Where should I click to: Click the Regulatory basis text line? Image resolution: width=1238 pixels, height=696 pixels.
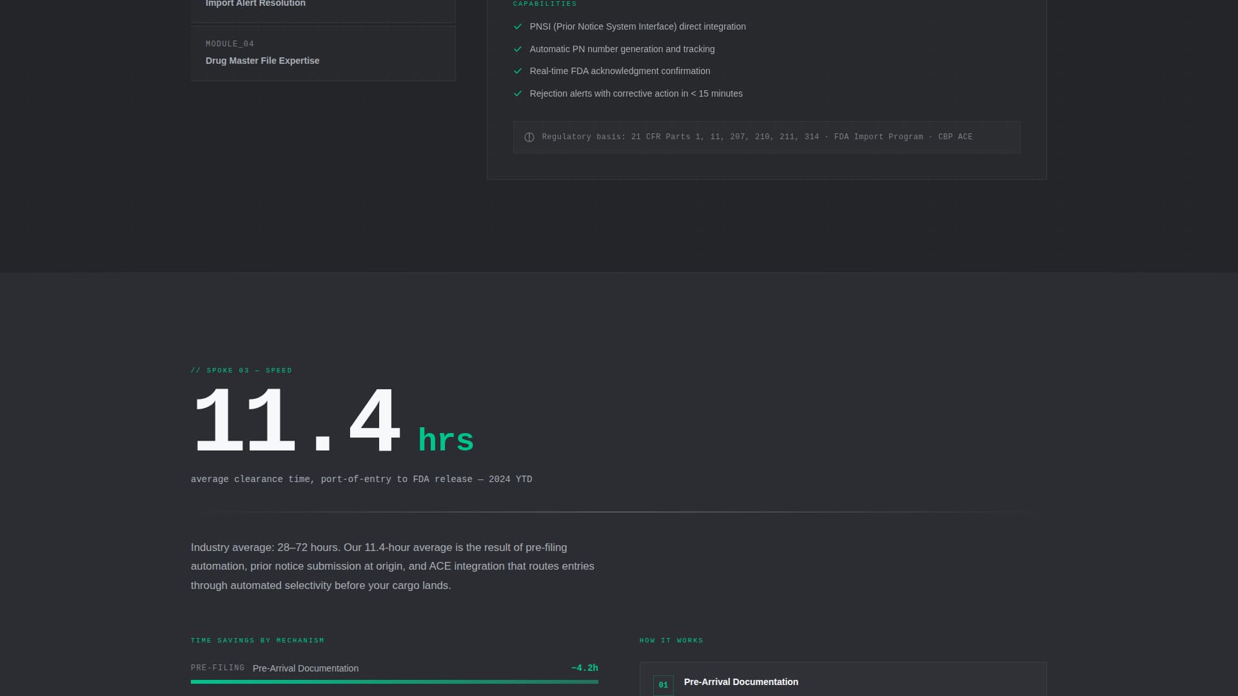coord(757,137)
